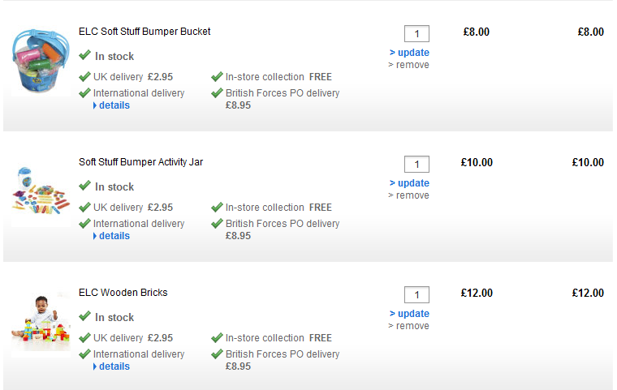Expand delivery details for the Activity Jar
The height and width of the screenshot is (390, 617).
pos(114,236)
